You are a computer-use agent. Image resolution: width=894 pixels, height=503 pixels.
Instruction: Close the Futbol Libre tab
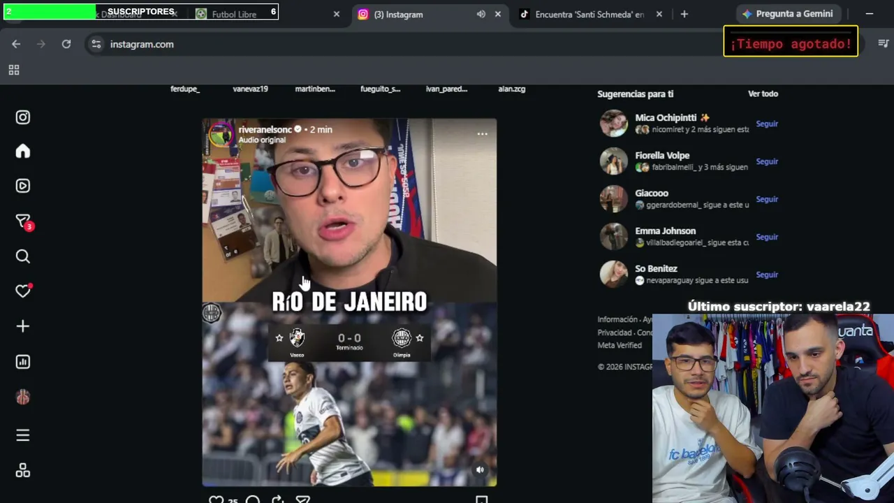coord(337,14)
